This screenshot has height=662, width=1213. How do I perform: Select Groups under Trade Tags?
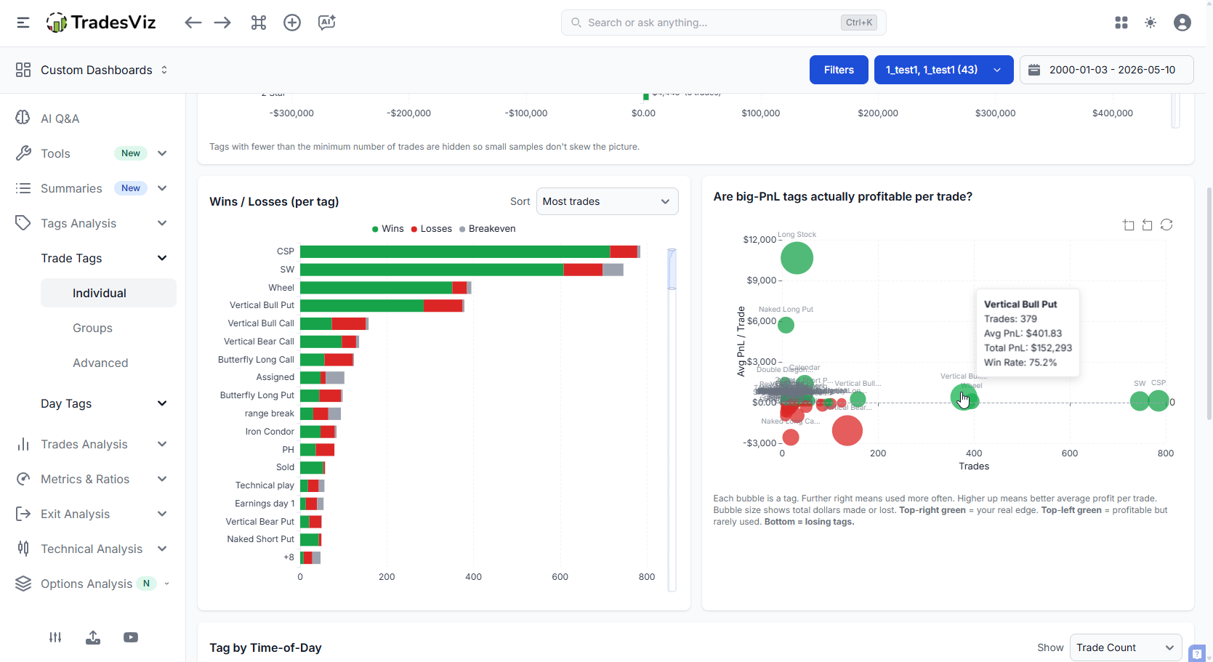pos(92,328)
